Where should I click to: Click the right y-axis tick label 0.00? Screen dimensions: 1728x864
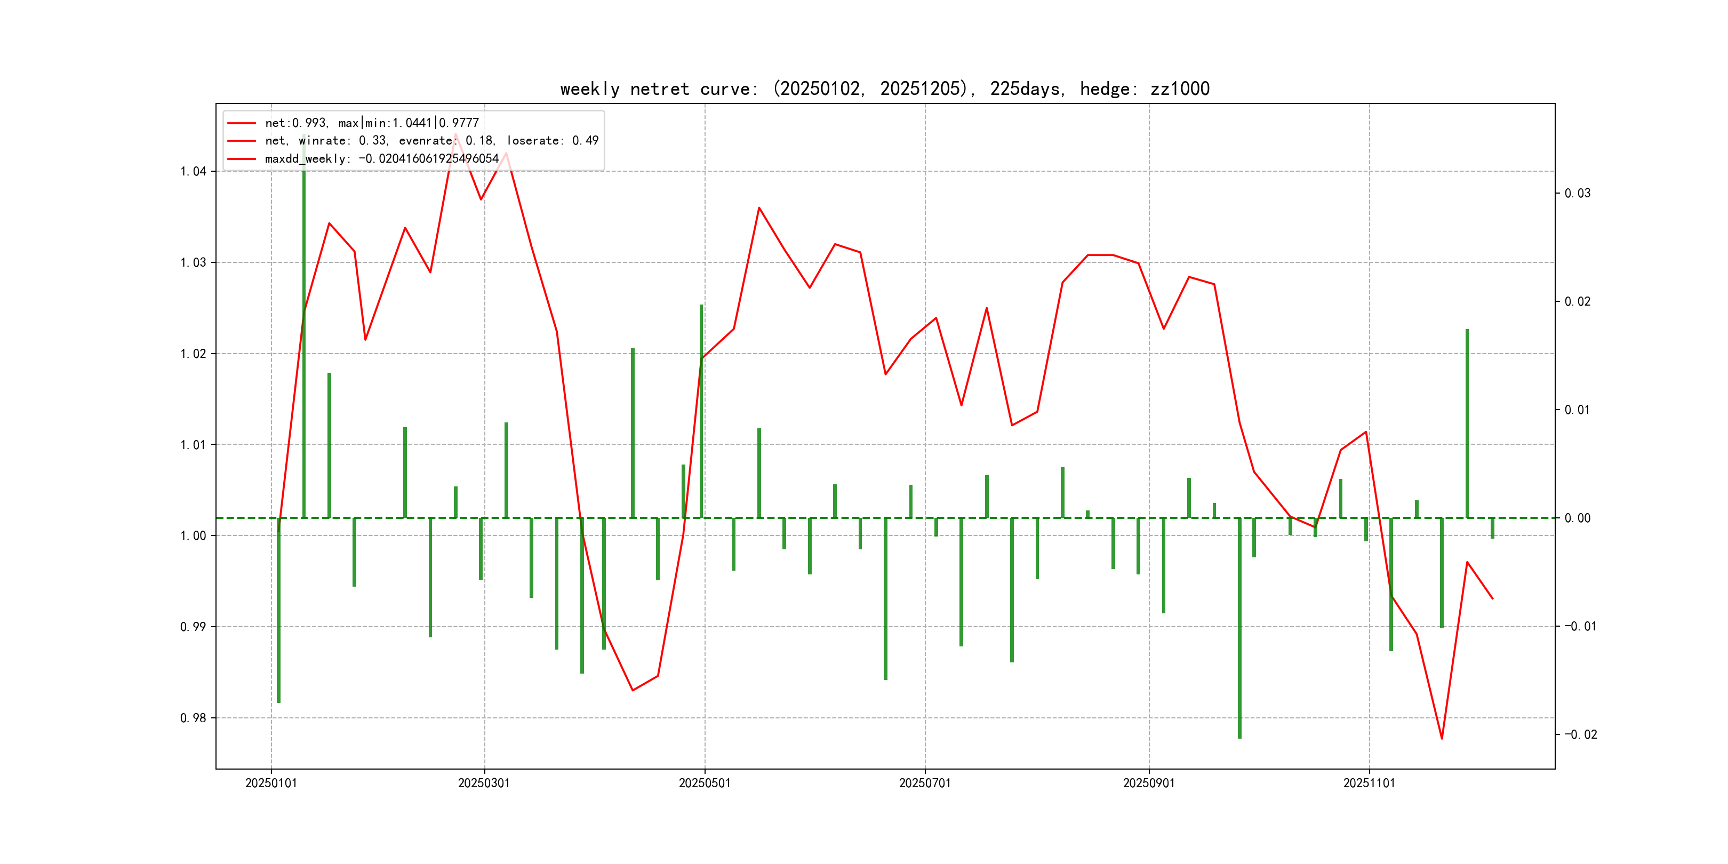coord(1577,518)
